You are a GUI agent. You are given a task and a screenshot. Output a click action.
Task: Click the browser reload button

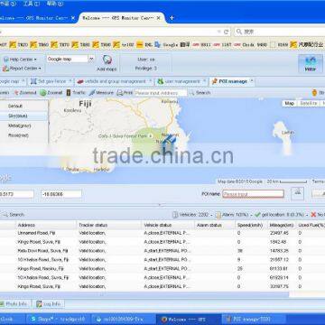(226, 32)
